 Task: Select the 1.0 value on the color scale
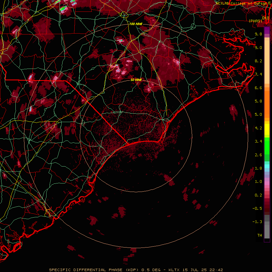pos(258,182)
